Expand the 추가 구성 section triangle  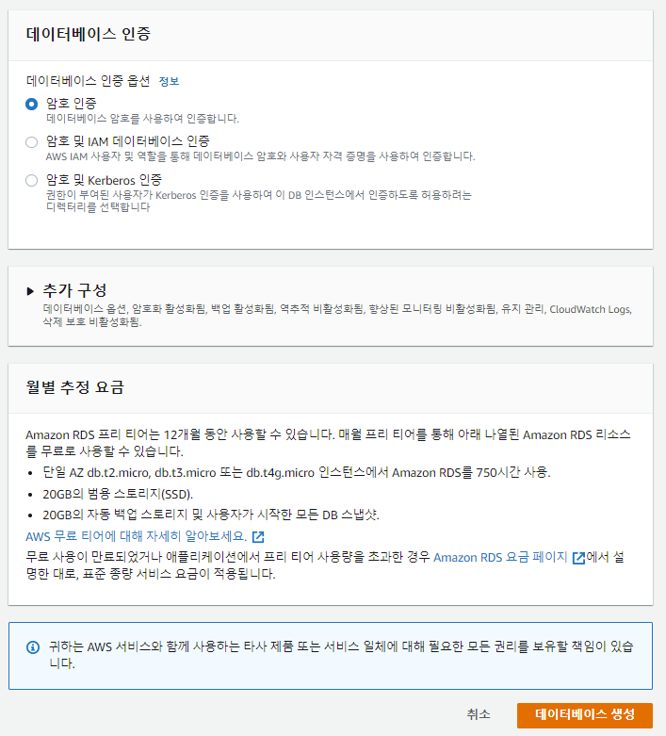point(30,291)
